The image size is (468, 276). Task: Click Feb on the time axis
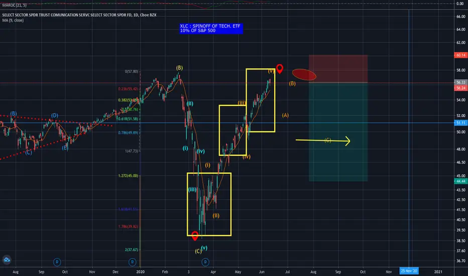click(x=165, y=272)
